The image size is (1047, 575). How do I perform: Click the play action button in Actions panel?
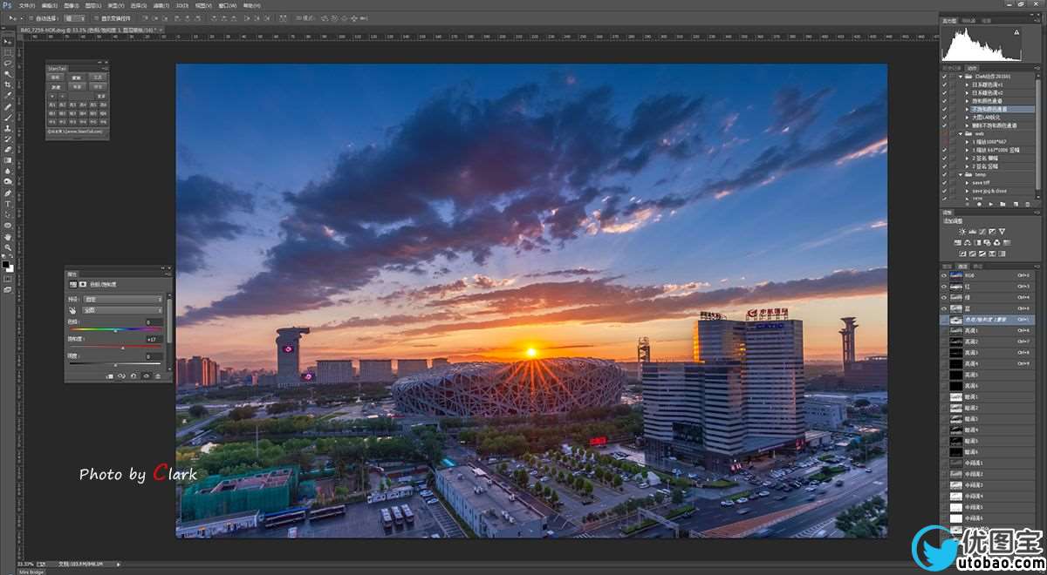coord(990,204)
